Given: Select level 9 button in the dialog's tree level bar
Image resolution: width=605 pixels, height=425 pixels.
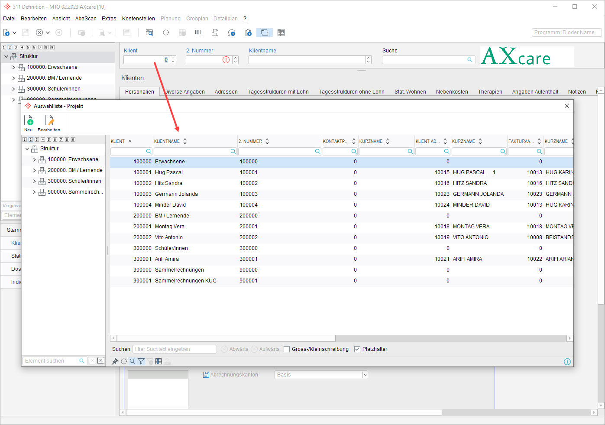Looking at the screenshot, I should click(73, 140).
